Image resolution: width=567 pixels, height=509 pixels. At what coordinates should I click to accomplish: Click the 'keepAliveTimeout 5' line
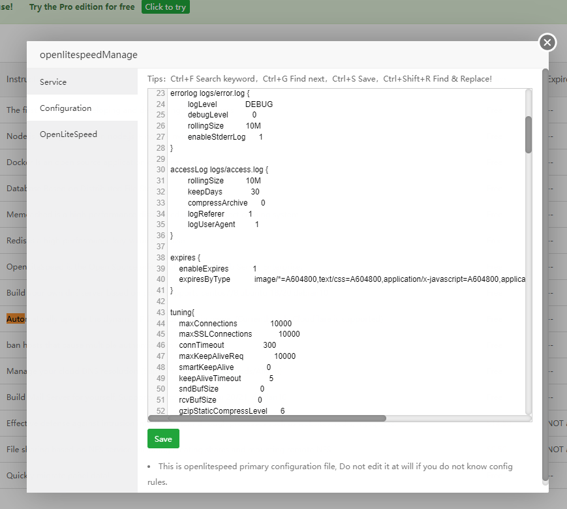(x=226, y=378)
